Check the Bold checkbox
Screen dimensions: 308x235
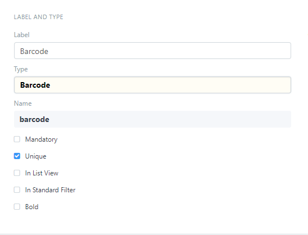coord(17,207)
